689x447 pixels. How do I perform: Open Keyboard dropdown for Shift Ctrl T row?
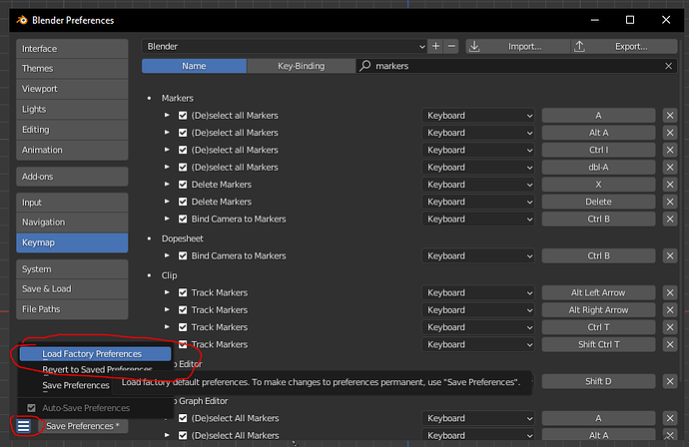coord(478,344)
